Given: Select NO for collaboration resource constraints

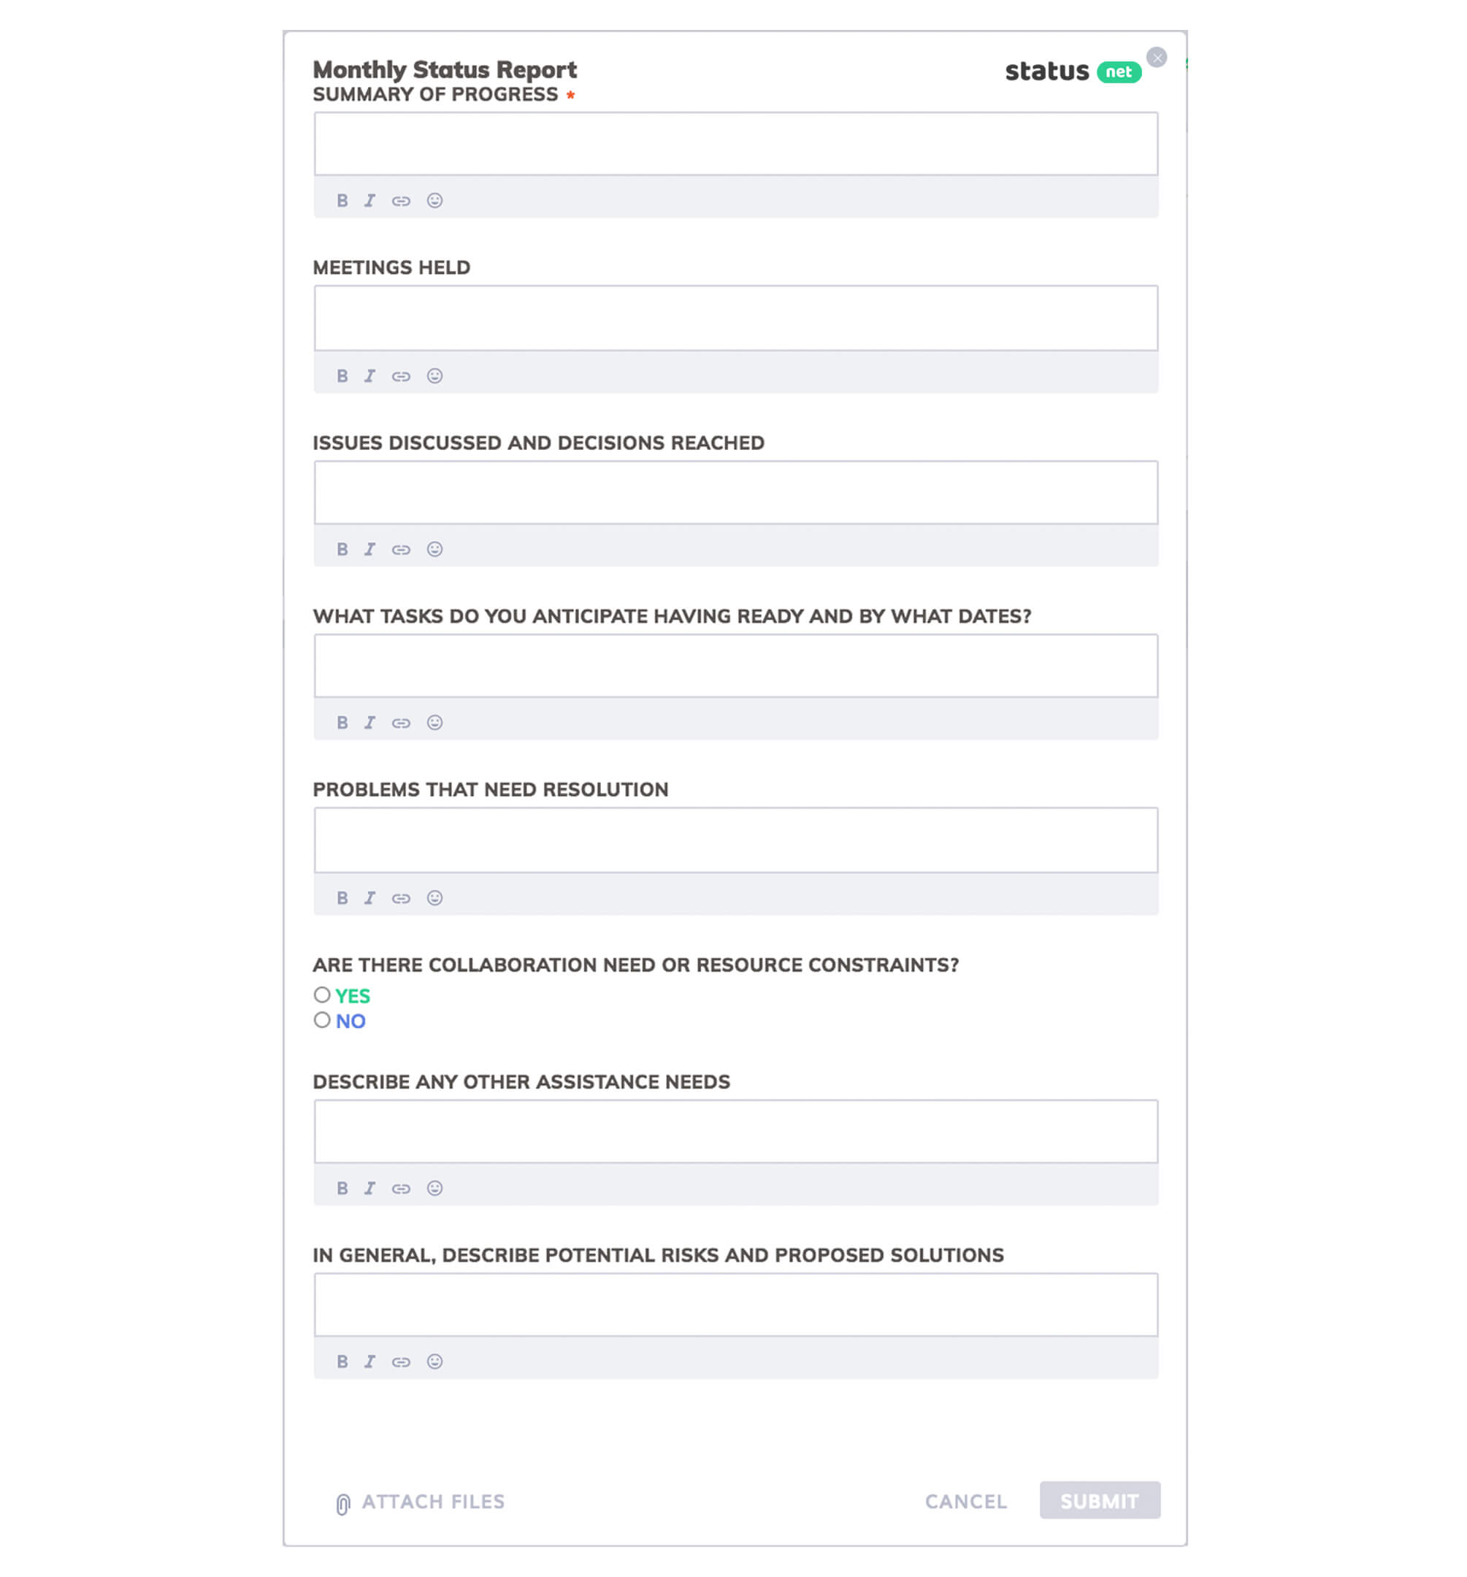Looking at the screenshot, I should (x=323, y=1020).
